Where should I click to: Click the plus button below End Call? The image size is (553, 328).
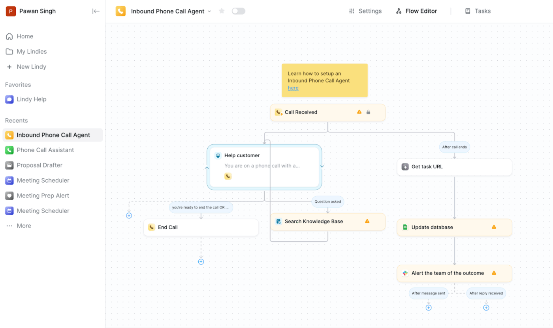(201, 262)
